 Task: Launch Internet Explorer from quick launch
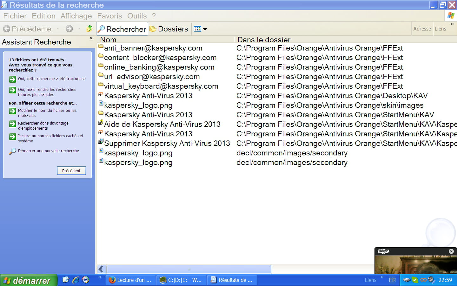tap(76, 280)
